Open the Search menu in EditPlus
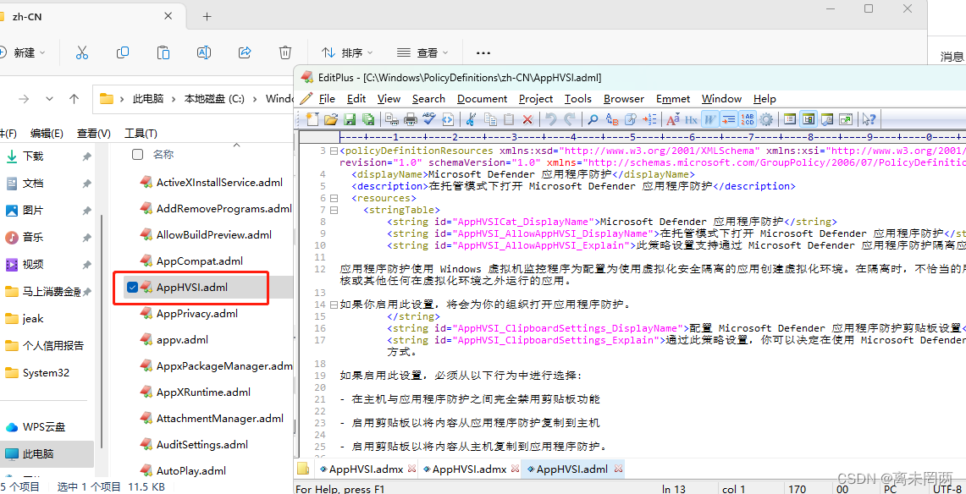The height and width of the screenshot is (494, 966). (428, 98)
